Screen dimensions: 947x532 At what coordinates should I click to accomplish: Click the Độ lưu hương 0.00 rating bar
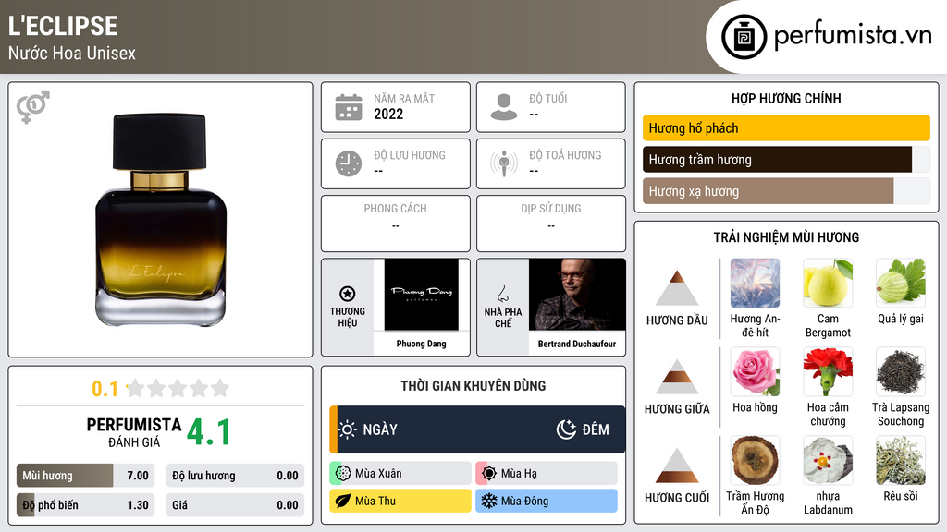235,476
